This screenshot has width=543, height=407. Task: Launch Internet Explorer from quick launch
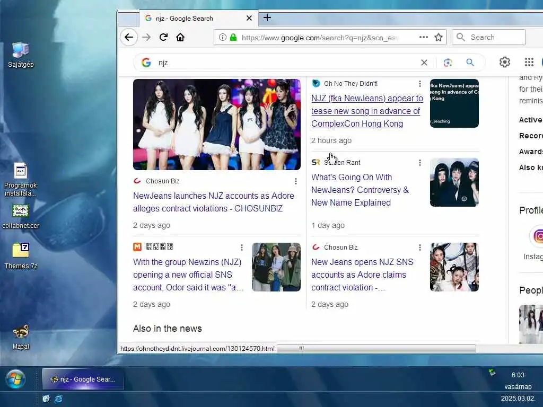click(x=58, y=399)
